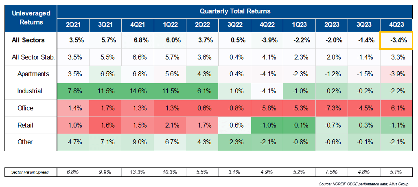Click the 'Quarterly Total Returns' header
This screenshot has height=187, width=418.
[235, 11]
